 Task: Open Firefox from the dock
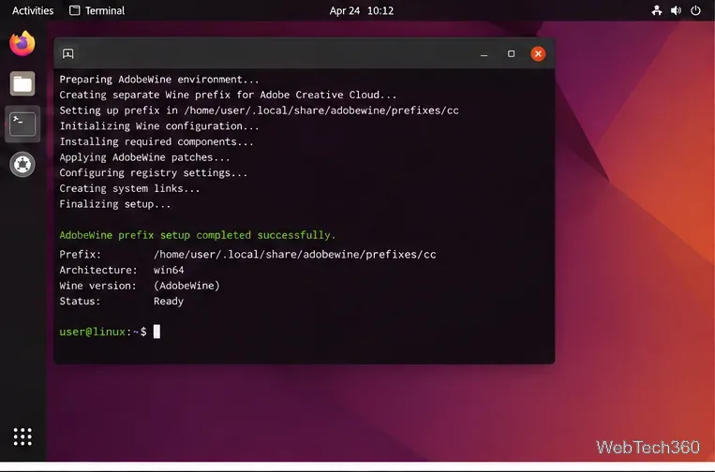[x=22, y=44]
